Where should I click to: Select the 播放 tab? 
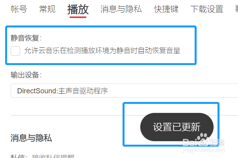[x=78, y=9]
